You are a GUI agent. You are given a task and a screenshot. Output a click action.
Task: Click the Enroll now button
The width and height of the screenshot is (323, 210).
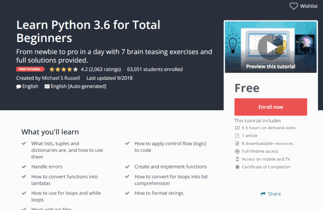[x=271, y=107]
